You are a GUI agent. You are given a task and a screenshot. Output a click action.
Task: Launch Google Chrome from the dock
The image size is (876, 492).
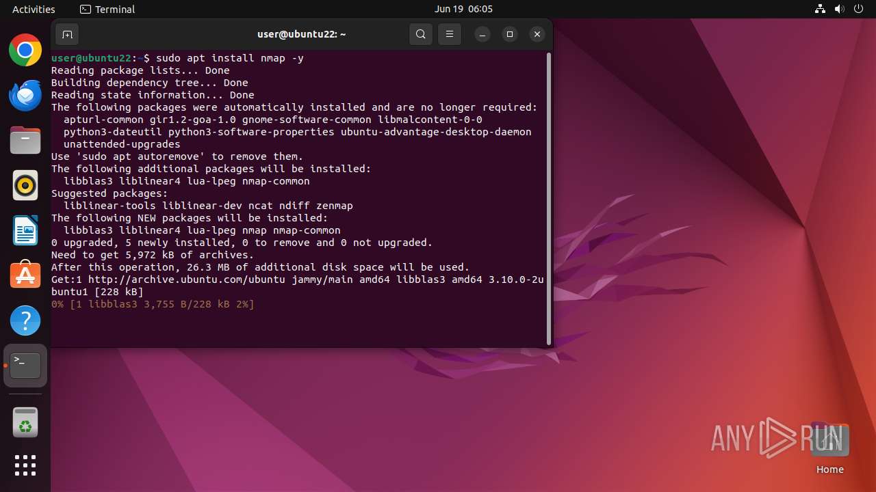click(25, 50)
